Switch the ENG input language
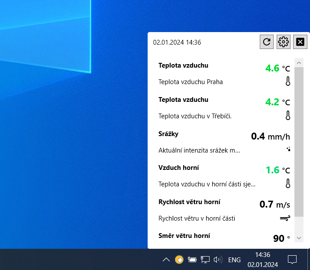This screenshot has height=270, width=310. [234, 260]
